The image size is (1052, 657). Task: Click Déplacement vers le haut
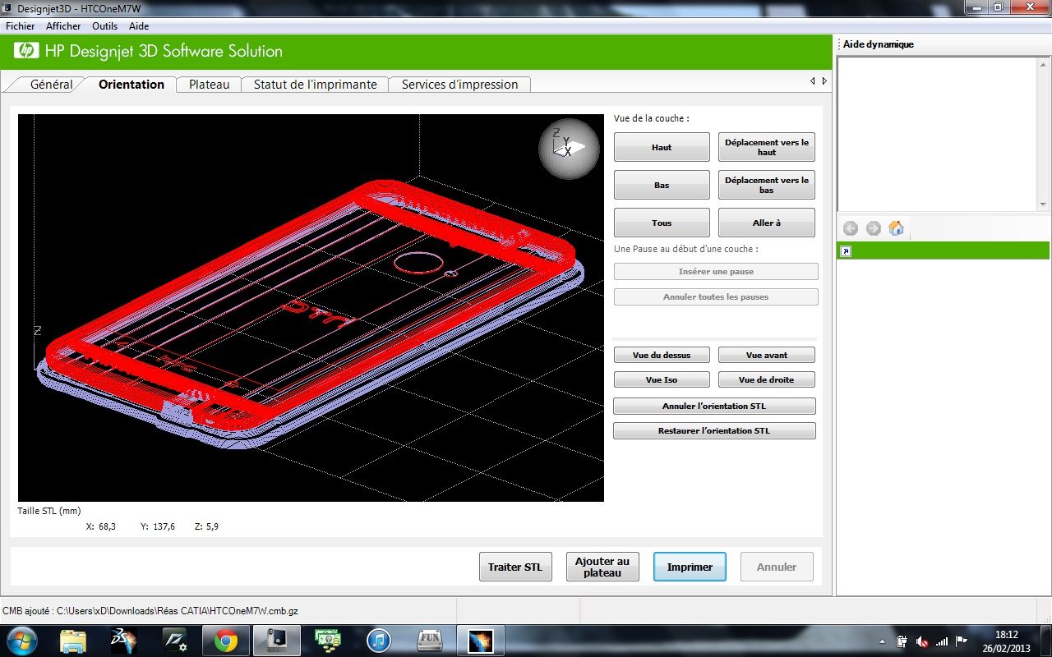[x=767, y=147]
